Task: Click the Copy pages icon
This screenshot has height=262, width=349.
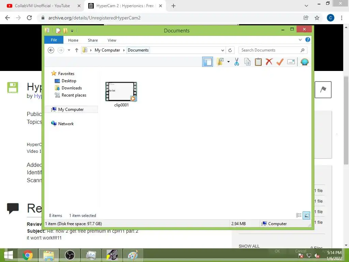Action: click(x=247, y=62)
